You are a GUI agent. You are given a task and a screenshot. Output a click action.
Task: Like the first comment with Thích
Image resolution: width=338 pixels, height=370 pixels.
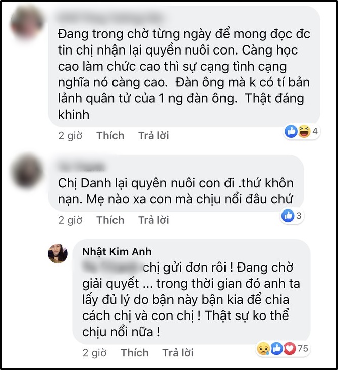pos(110,136)
